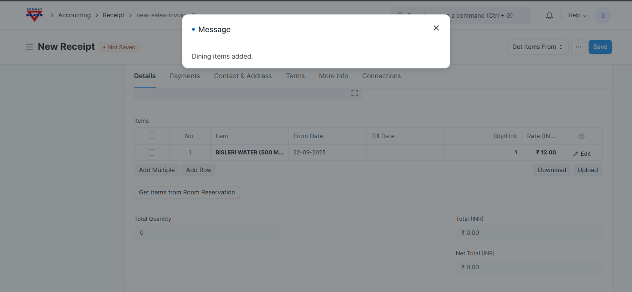Screen dimensions: 632x292
Task: Click the expand fullscreen icon
Action: [x=355, y=93]
